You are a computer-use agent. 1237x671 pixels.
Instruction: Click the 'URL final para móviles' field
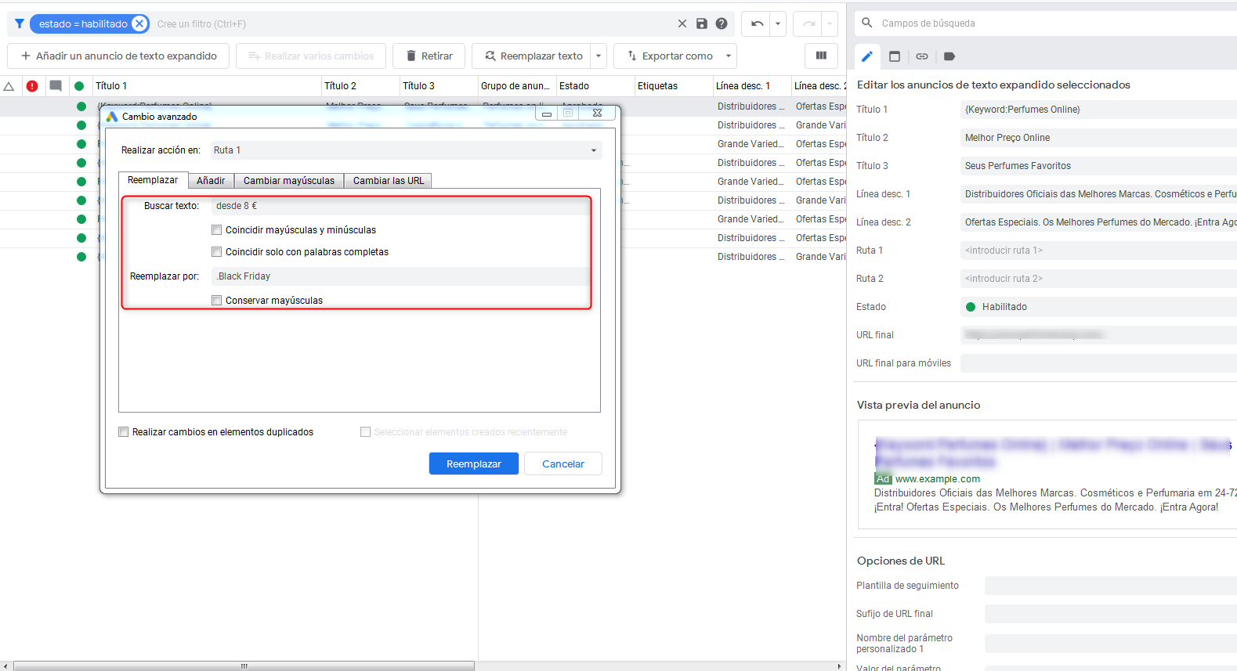pyautogui.click(x=1098, y=363)
